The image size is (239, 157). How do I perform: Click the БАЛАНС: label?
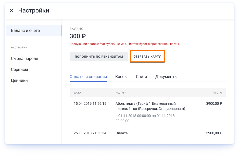(x=77, y=29)
